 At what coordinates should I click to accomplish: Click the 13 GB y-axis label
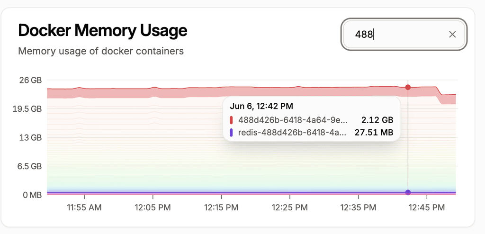click(30, 138)
